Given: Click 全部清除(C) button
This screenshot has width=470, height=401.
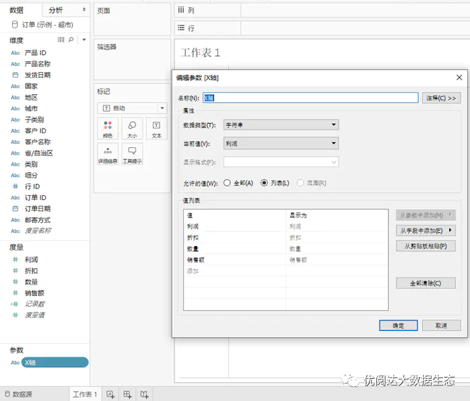Looking at the screenshot, I should point(426,283).
